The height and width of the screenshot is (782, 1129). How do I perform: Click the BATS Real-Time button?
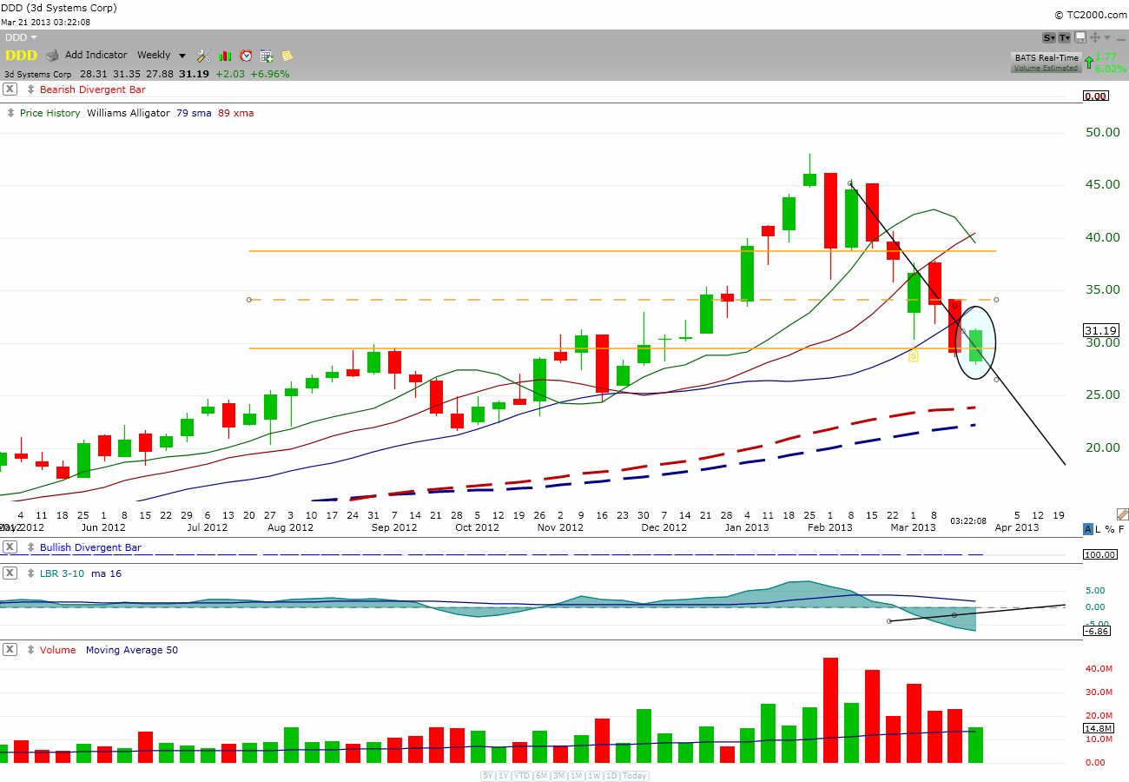pos(1046,57)
